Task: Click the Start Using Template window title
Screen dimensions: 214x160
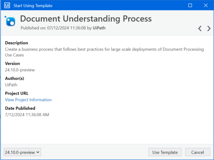Action: [x=33, y=6]
